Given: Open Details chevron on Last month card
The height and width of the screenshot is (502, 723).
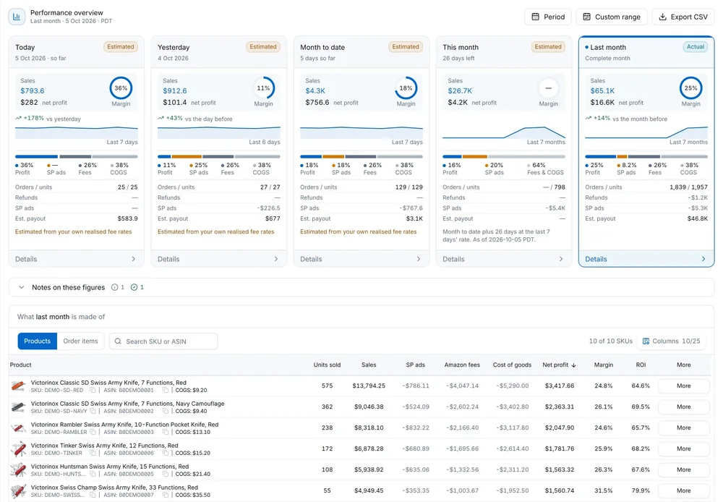Looking at the screenshot, I should click(703, 259).
